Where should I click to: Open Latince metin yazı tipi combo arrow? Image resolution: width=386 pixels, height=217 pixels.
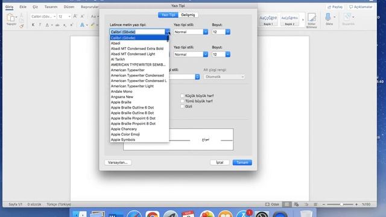click(x=168, y=32)
